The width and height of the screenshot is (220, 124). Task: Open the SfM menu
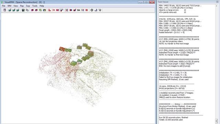coord(9,6)
